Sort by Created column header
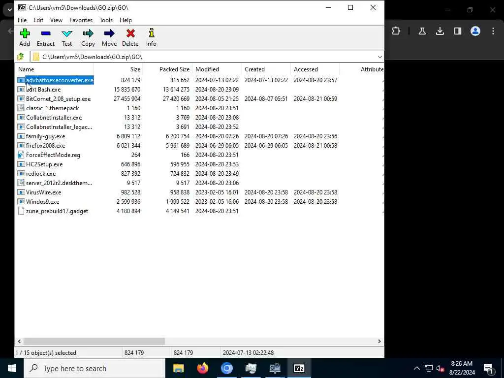Screen dimensions: 504x378 click(266, 69)
